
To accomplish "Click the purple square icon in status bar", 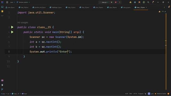I will tap(149, 94).
